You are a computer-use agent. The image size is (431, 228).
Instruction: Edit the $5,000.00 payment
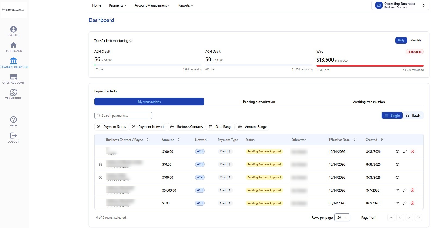[405, 190]
